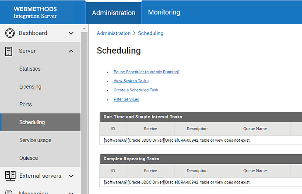Click the Server rack icon
The image size is (302, 194).
click(9, 51)
